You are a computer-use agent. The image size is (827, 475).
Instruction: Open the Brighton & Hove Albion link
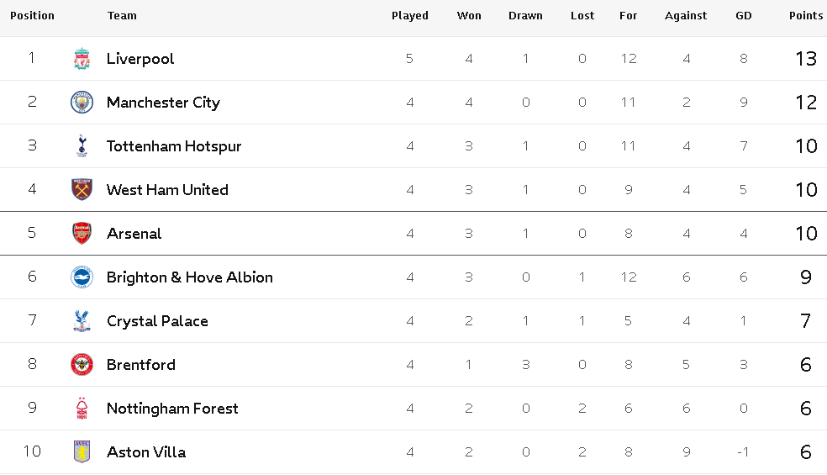[190, 277]
